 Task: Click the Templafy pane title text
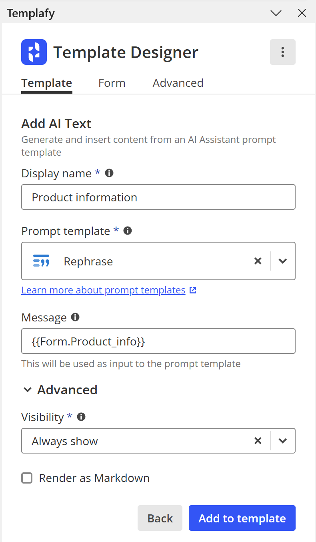31,13
